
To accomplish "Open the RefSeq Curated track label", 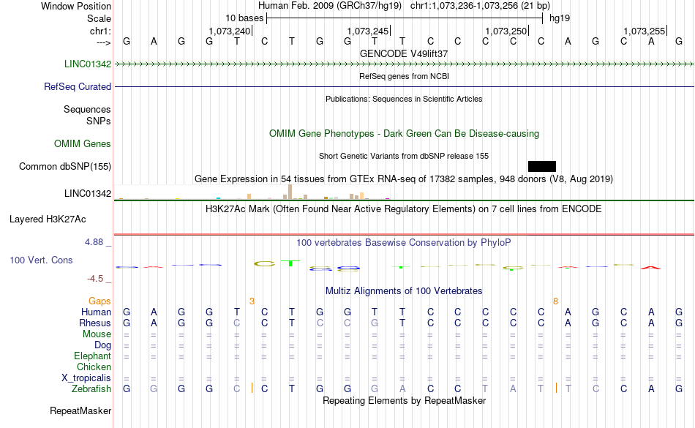I will click(x=78, y=86).
